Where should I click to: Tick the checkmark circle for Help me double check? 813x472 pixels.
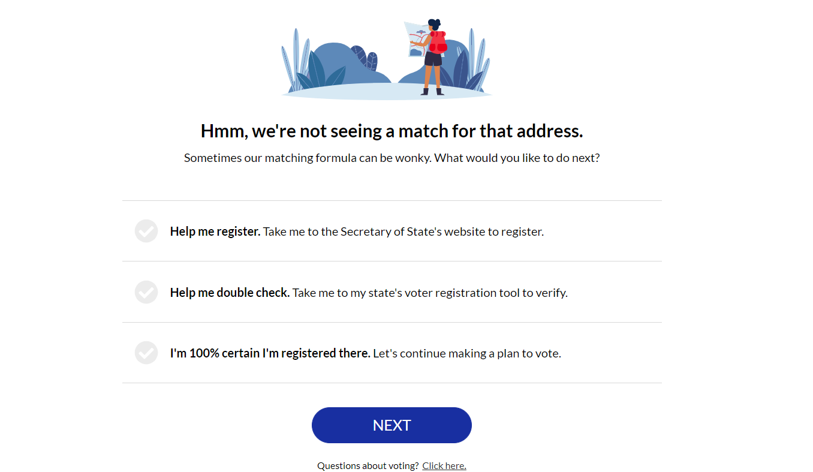(146, 292)
